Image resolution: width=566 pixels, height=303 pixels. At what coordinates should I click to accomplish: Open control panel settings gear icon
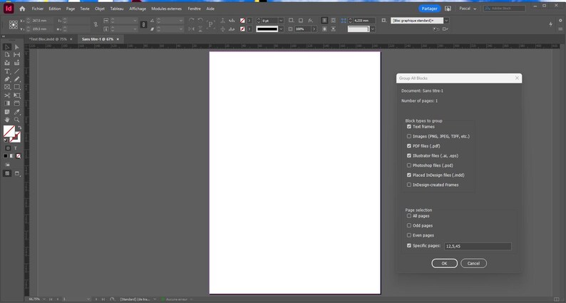pyautogui.click(x=560, y=21)
